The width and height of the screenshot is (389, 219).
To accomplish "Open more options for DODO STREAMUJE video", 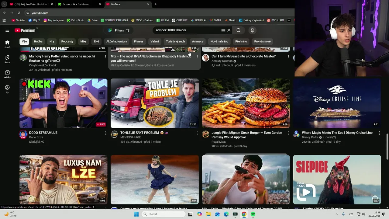I will [x=106, y=133].
